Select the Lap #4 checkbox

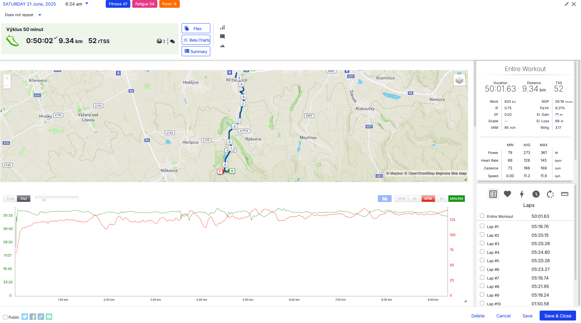(482, 252)
